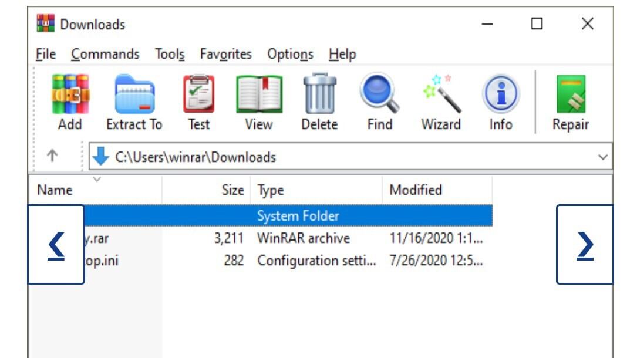Open the Tools menu
Image resolution: width=637 pixels, height=358 pixels.
[x=169, y=55]
